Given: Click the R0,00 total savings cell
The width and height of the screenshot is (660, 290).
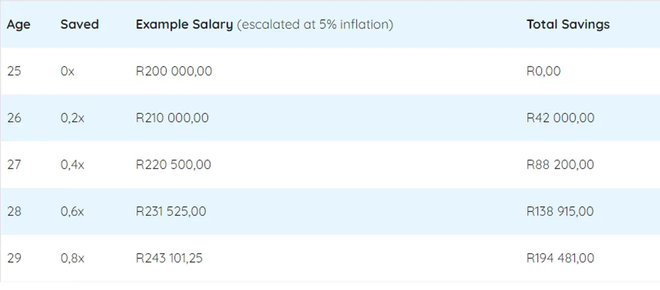Looking at the screenshot, I should (x=543, y=71).
